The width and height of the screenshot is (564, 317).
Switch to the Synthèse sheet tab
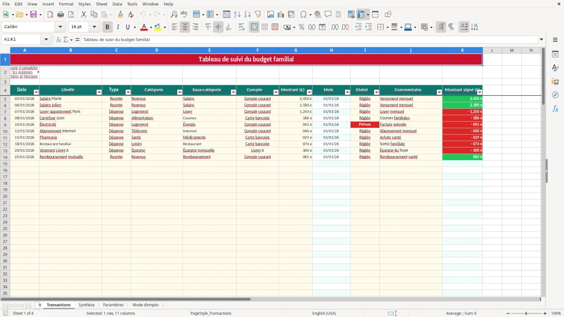tap(86, 305)
